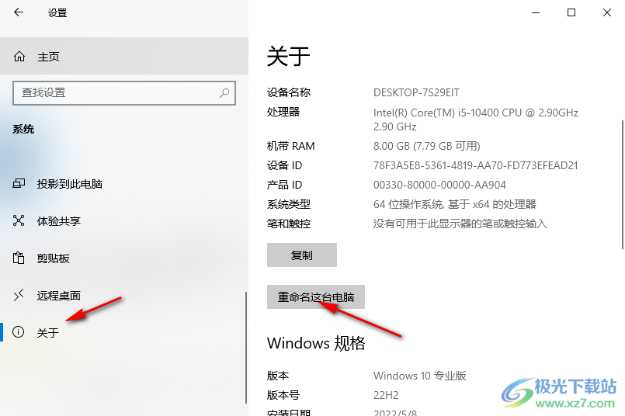
Task: Focus the 查找设置 search field
Action: click(x=124, y=93)
